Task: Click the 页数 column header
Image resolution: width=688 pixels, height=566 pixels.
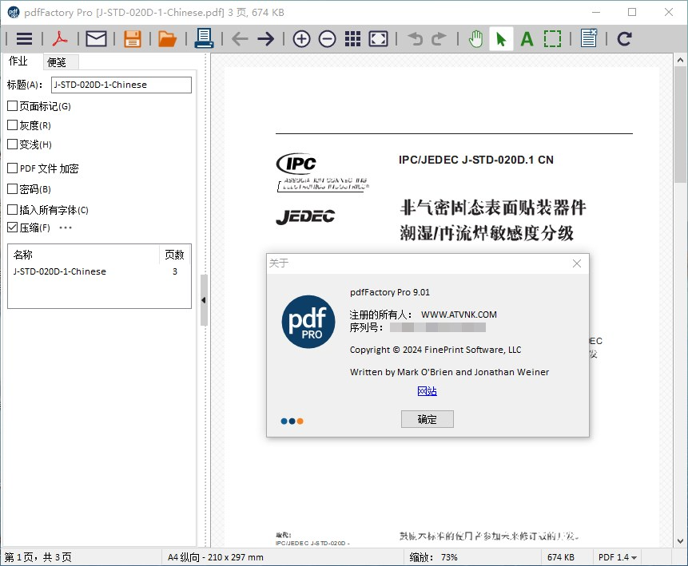Action: click(175, 255)
